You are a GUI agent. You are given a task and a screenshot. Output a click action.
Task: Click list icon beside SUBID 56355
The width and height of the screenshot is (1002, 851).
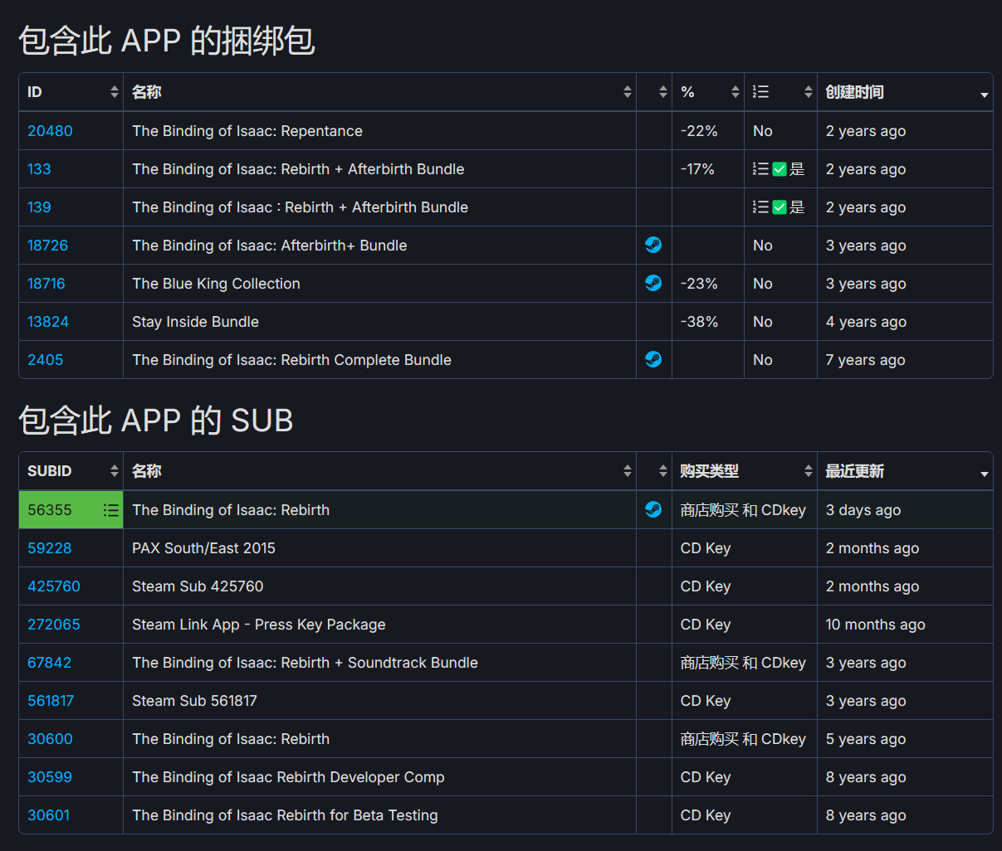coord(110,510)
